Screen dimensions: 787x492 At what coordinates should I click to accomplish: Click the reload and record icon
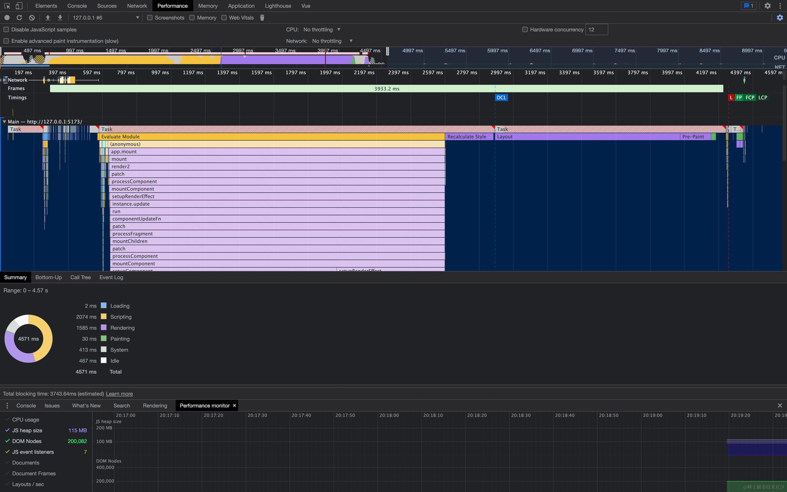(x=19, y=18)
